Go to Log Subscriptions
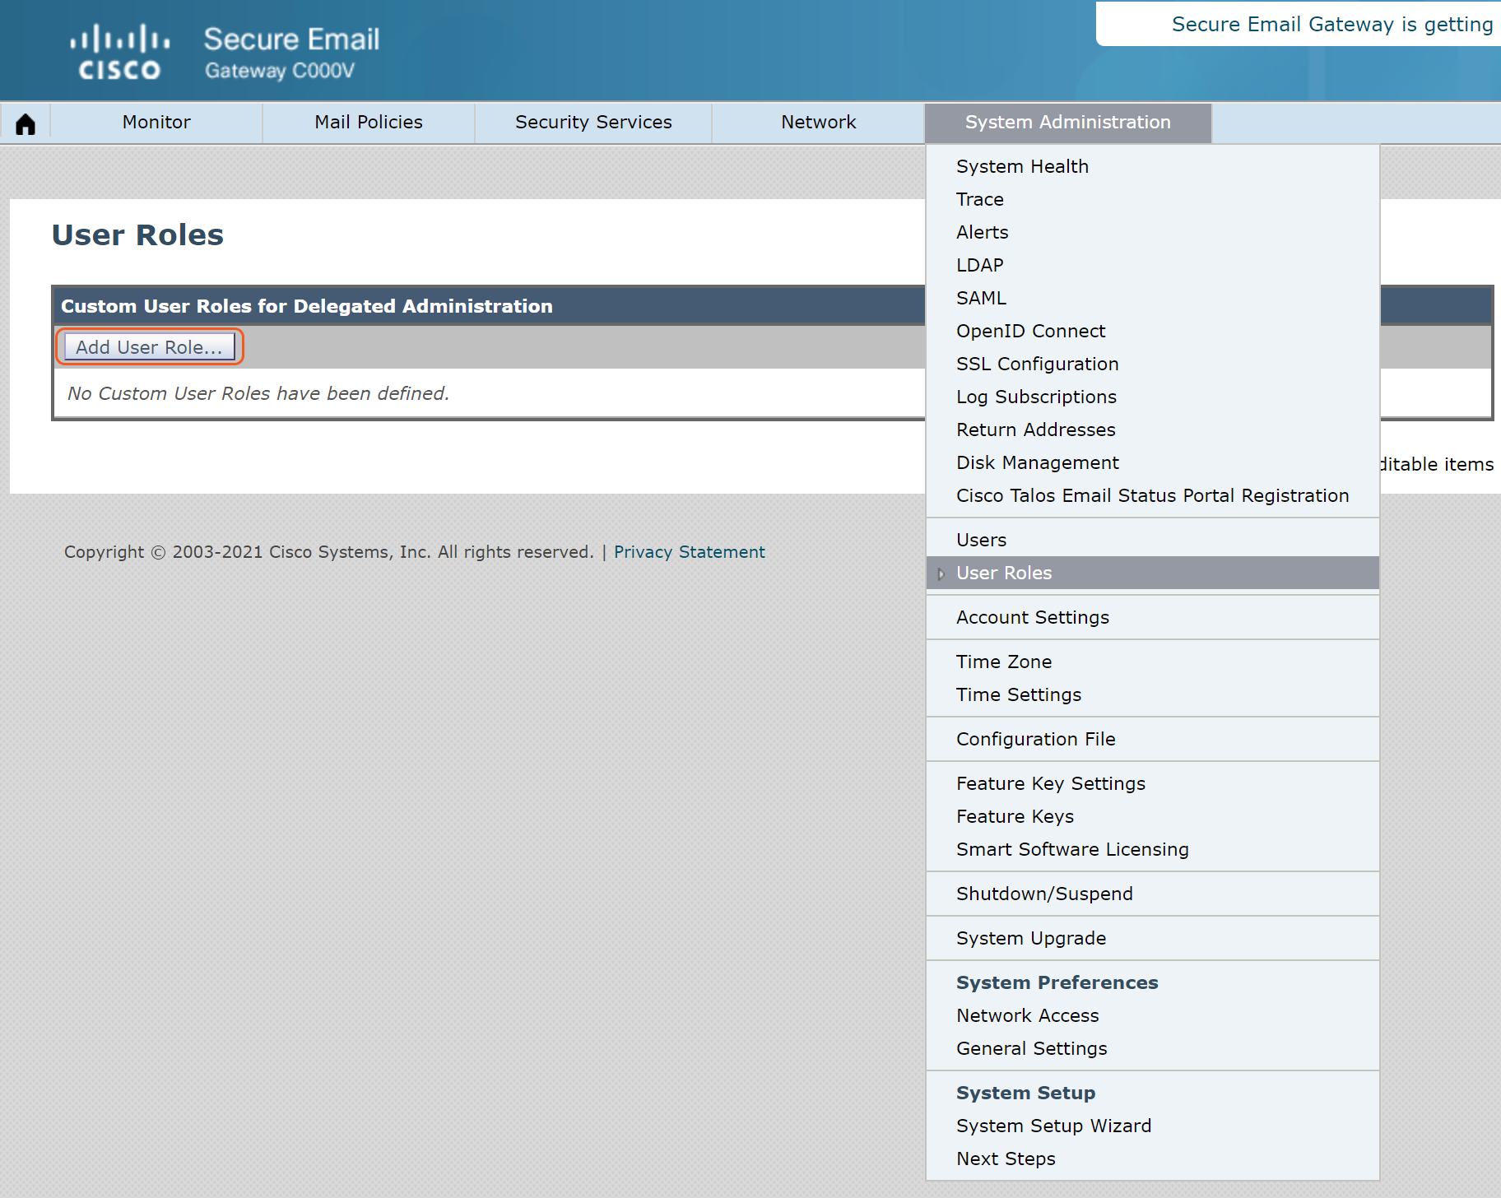The width and height of the screenshot is (1501, 1198). click(x=1036, y=397)
